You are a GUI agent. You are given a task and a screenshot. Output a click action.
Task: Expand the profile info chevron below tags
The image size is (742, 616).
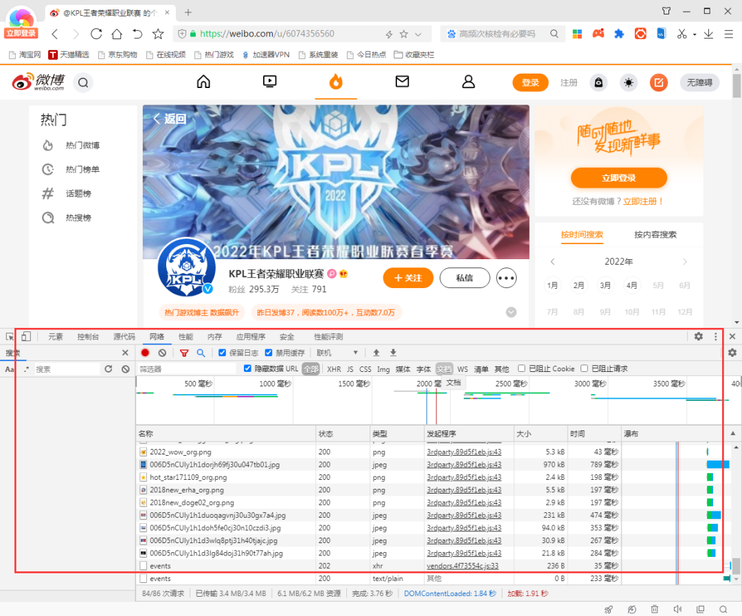511,313
